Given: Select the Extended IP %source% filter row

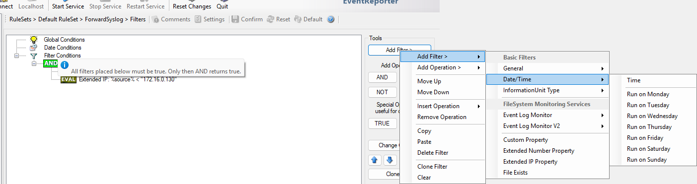Looking at the screenshot, I should coord(128,79).
